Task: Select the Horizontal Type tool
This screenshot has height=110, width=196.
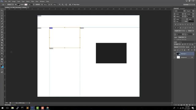Action: pyautogui.click(x=2, y=51)
